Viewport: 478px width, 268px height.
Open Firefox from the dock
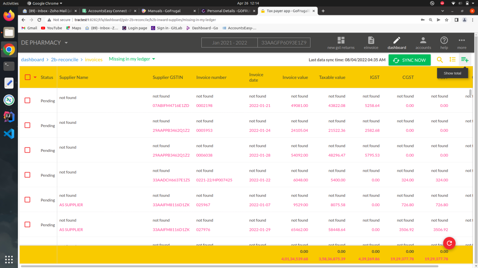coord(9,15)
